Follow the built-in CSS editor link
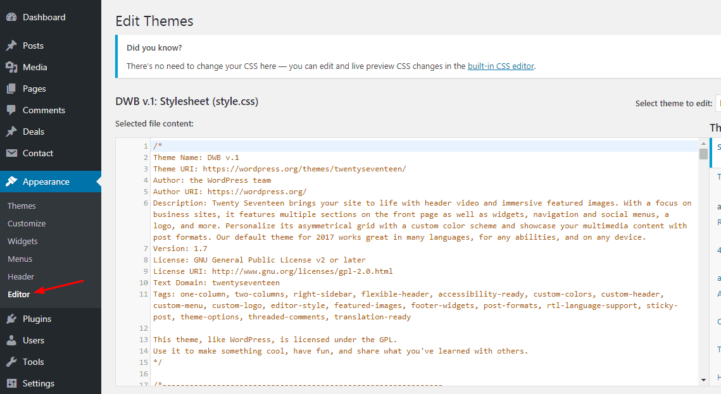Image resolution: width=721 pixels, height=394 pixels. tap(501, 65)
